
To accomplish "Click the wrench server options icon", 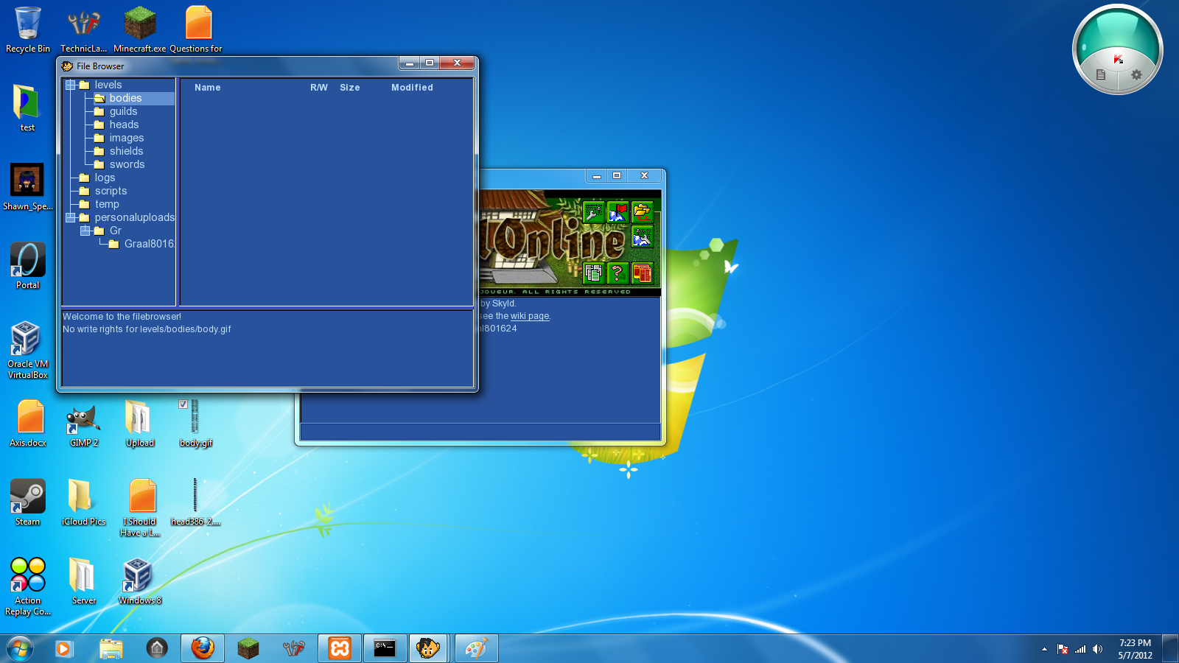I will point(593,213).
